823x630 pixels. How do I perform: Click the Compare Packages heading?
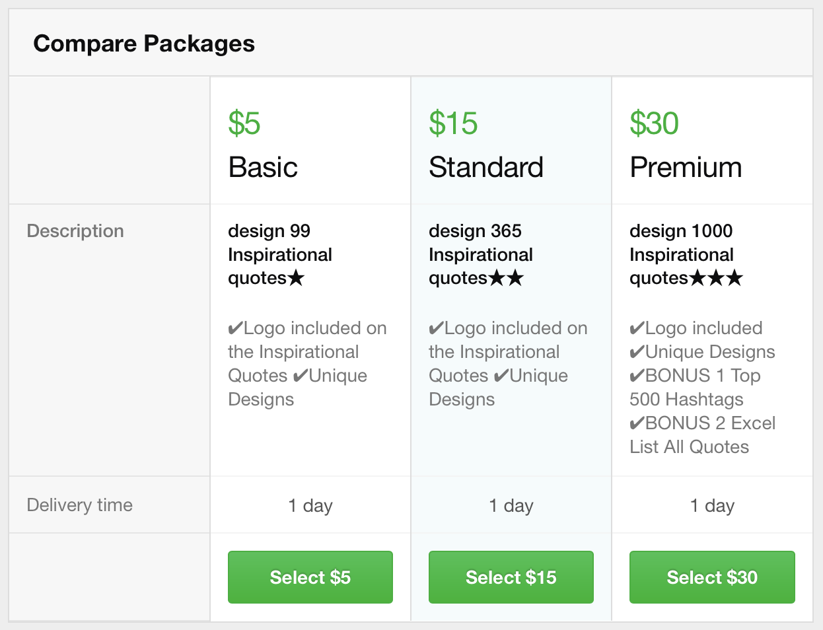click(x=144, y=44)
